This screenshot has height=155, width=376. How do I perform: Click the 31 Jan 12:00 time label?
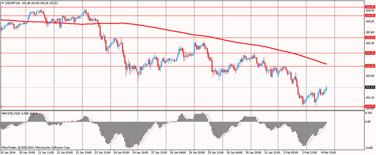click(x=273, y=152)
